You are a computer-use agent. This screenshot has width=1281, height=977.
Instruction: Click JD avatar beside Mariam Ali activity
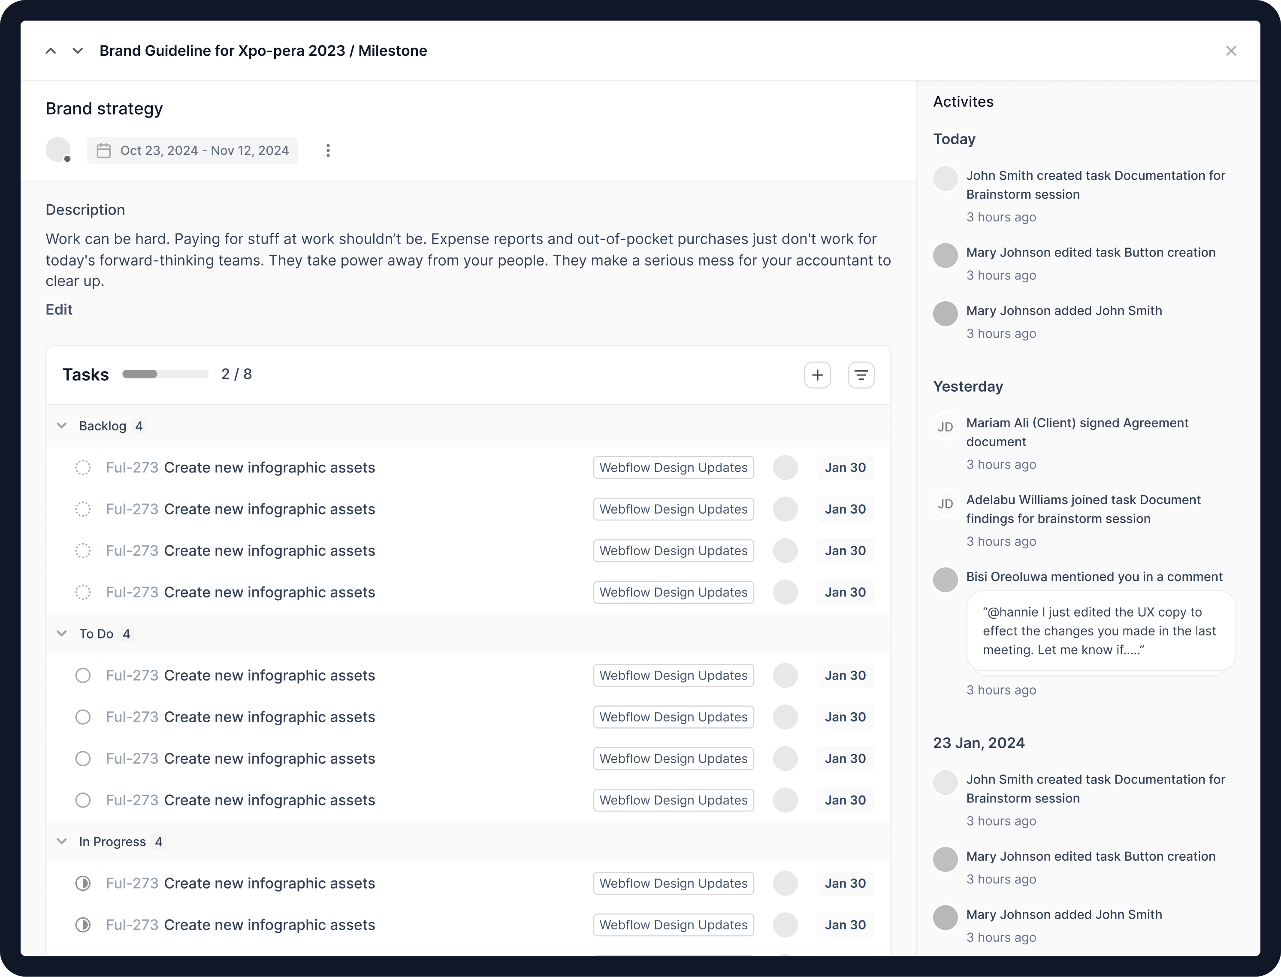tap(946, 427)
